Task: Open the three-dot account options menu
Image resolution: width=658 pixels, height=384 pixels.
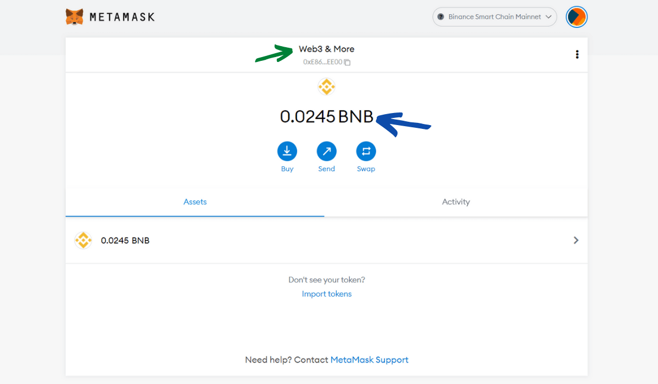Action: pyautogui.click(x=577, y=54)
